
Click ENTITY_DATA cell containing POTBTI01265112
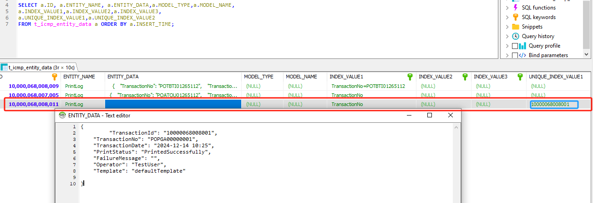pyautogui.click(x=173, y=86)
